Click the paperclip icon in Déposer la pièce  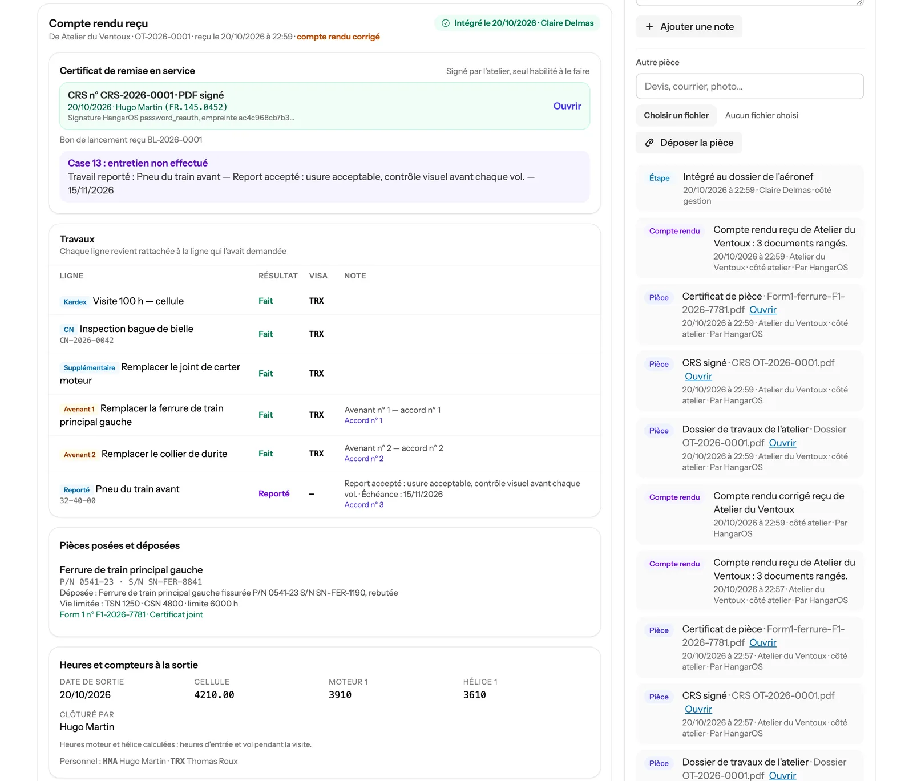(x=649, y=143)
